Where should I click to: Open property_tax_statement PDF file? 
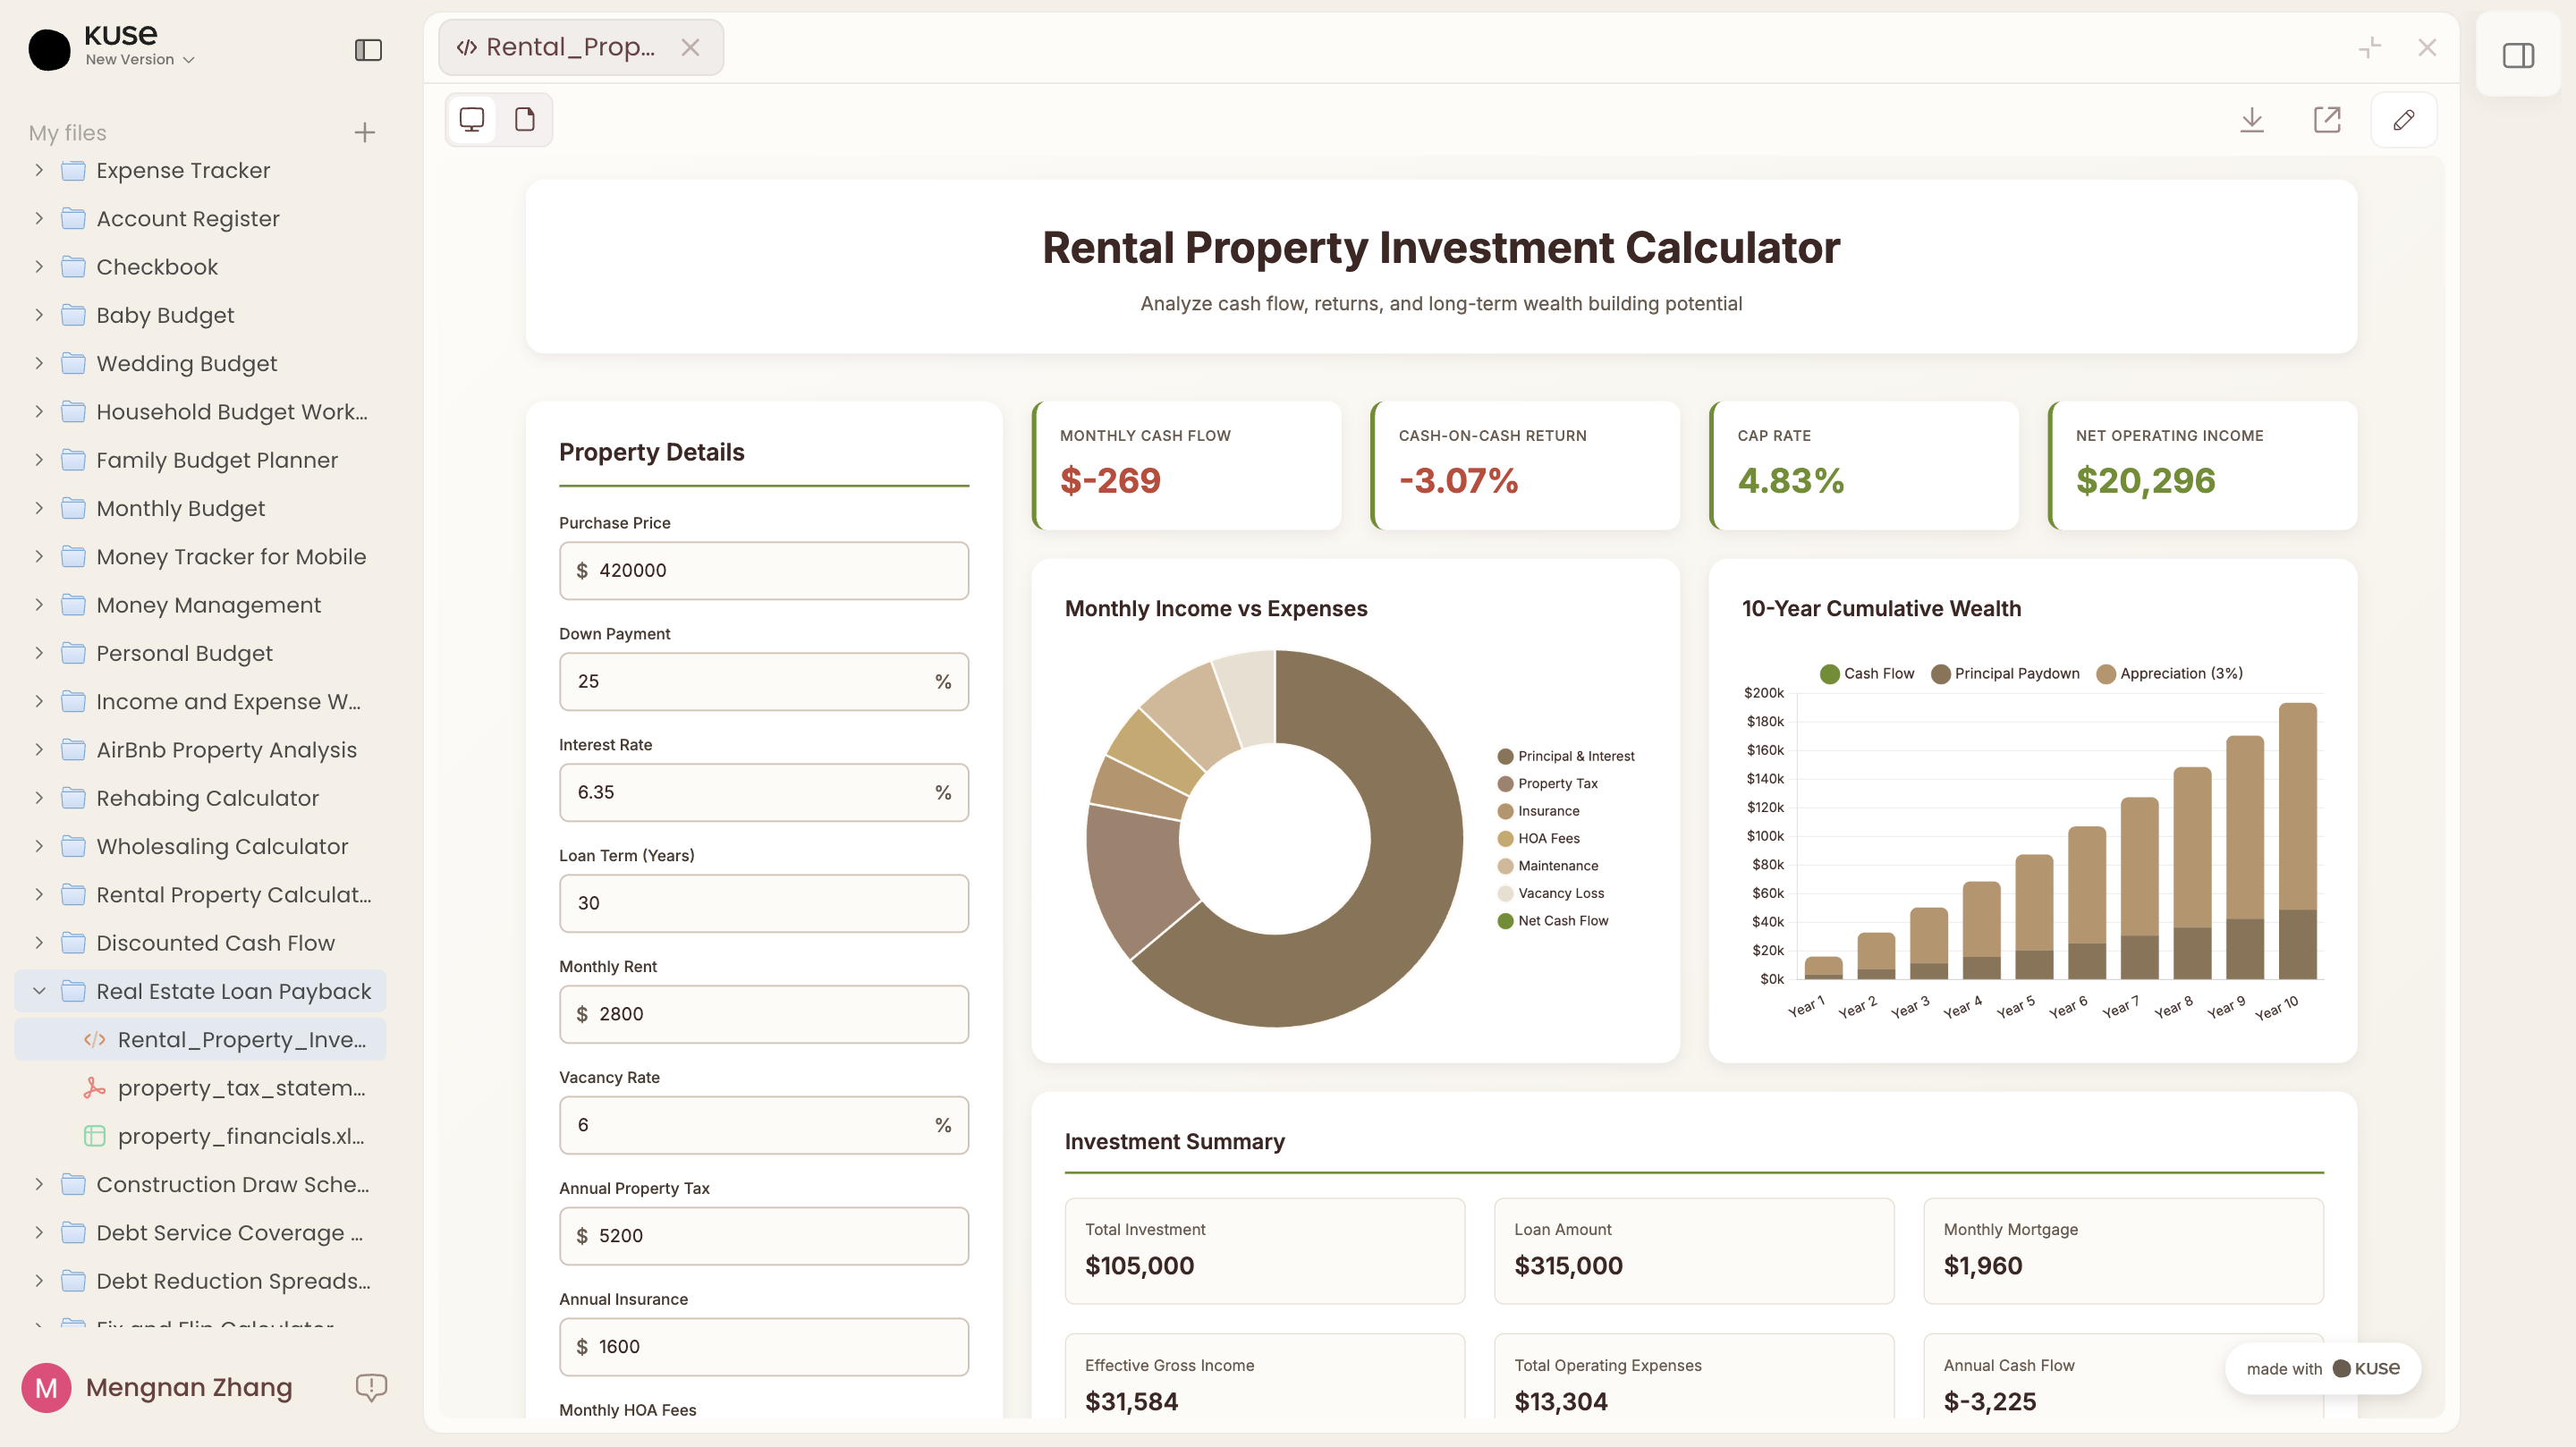(240, 1088)
